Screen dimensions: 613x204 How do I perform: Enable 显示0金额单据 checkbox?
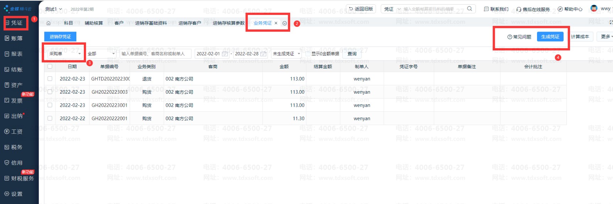point(308,54)
